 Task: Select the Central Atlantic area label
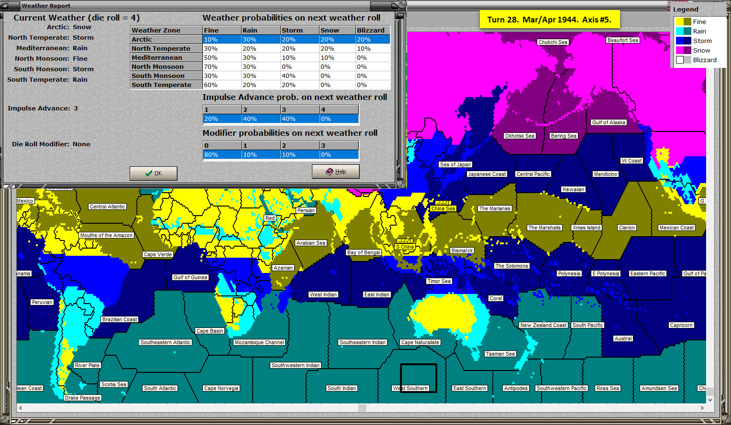107,207
